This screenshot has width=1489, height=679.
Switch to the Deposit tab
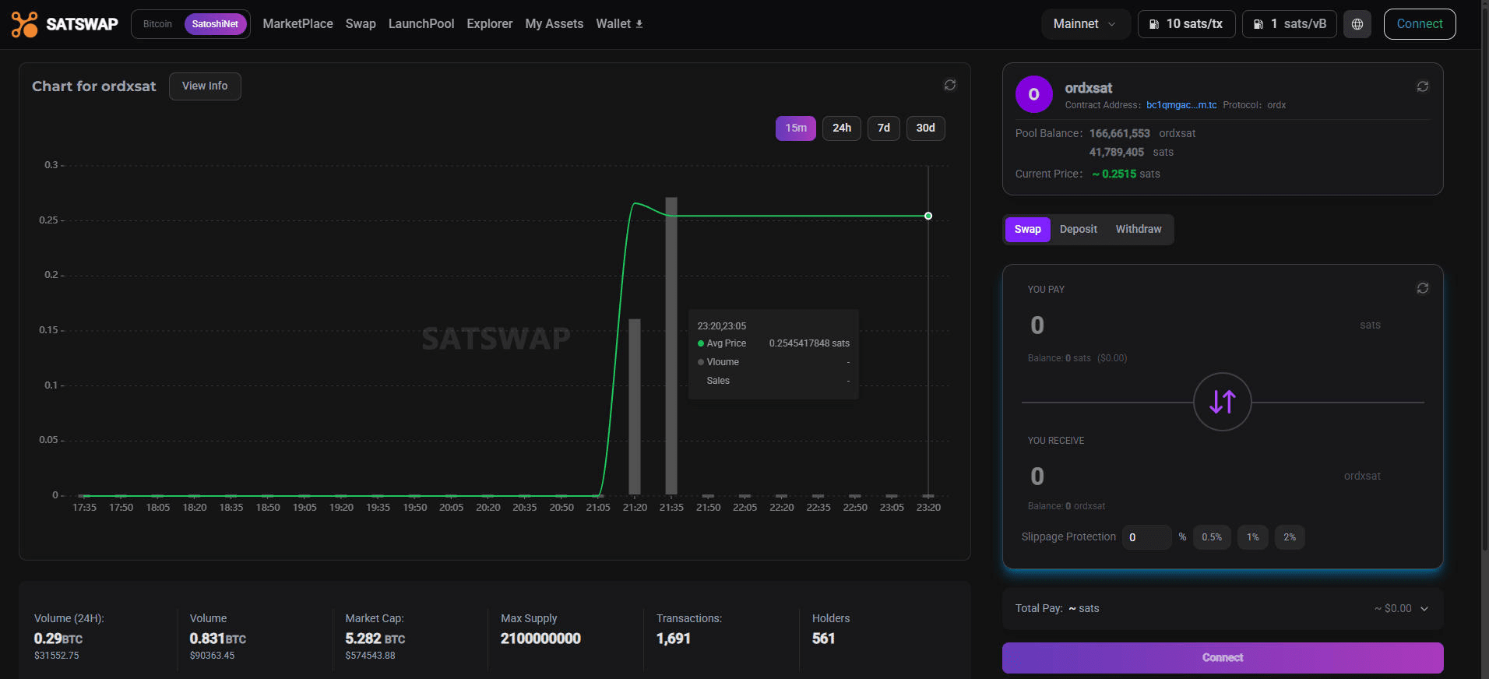click(x=1078, y=229)
